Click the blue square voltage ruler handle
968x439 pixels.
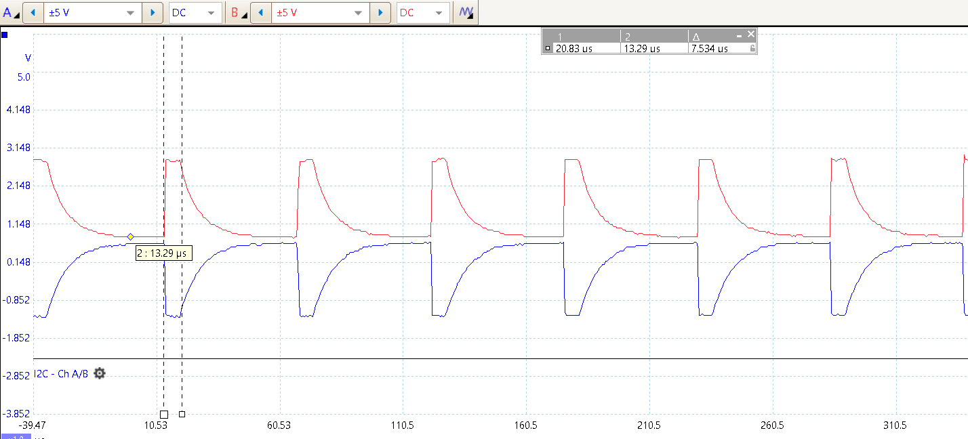pos(5,34)
